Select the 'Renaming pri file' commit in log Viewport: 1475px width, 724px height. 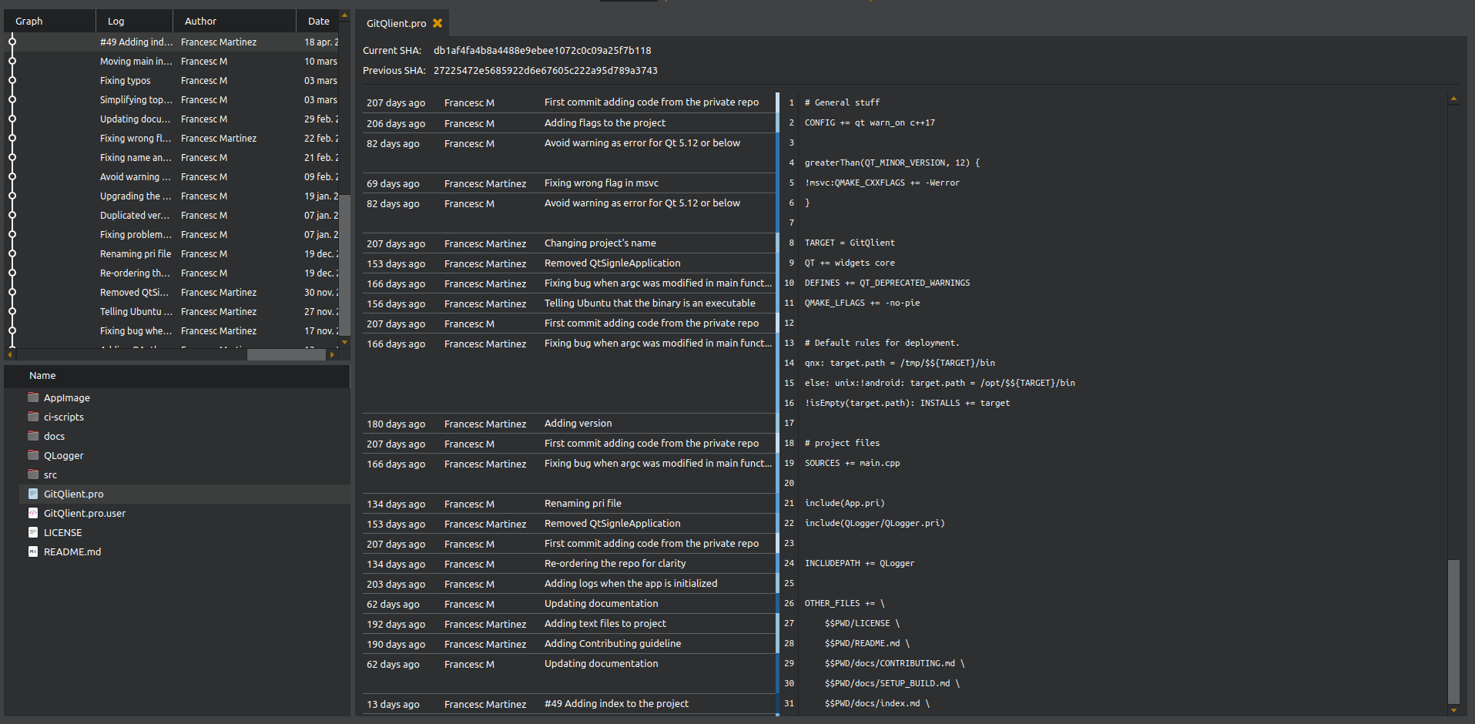pos(136,253)
